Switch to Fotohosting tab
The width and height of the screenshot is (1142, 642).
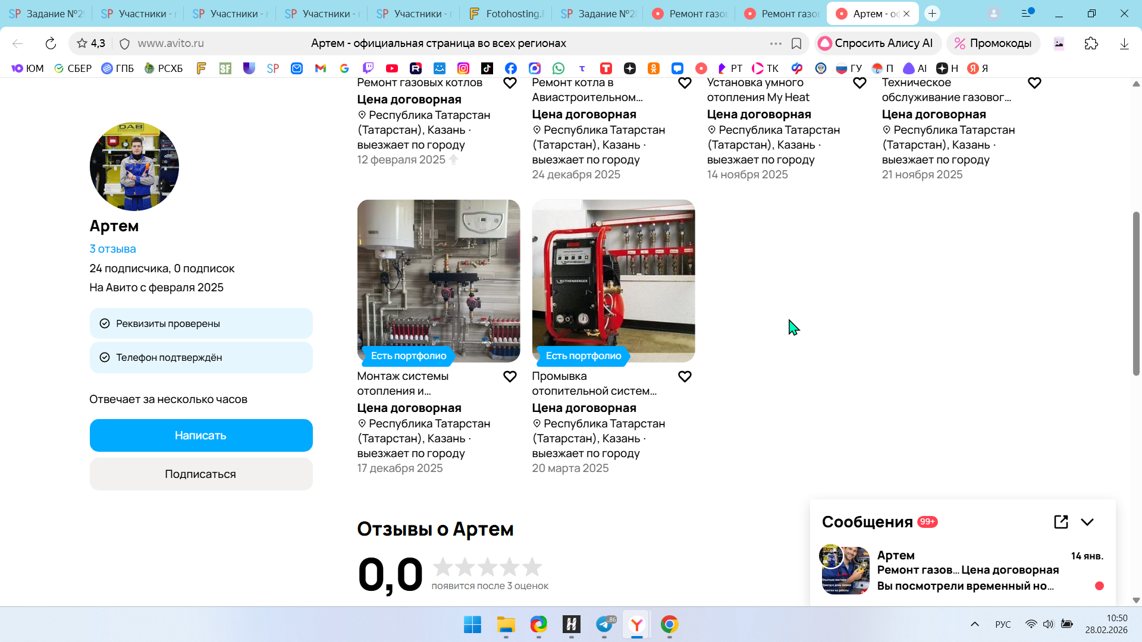click(507, 14)
